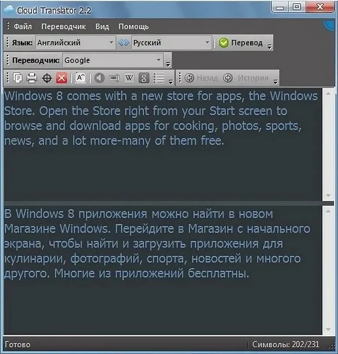The width and height of the screenshot is (338, 354).
Task: Click the Wikipedia 'W' icon
Action: tap(129, 78)
